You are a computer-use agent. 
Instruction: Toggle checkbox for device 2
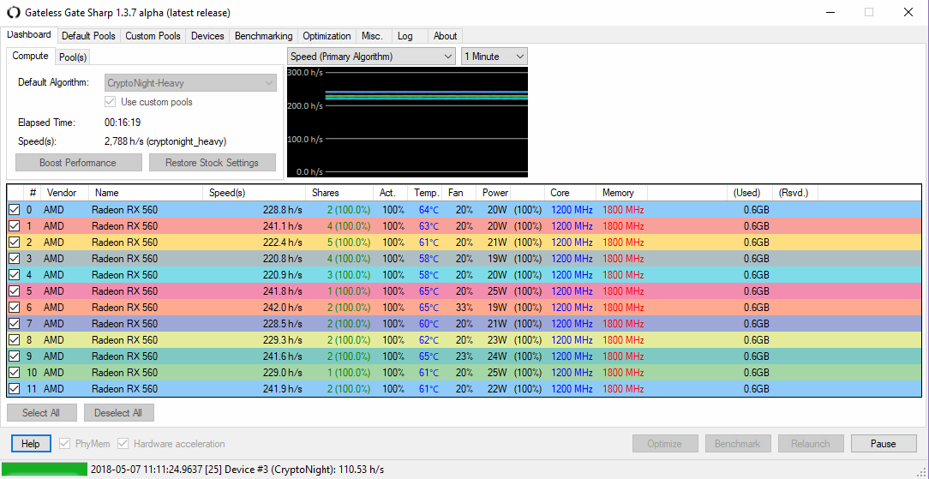click(15, 242)
